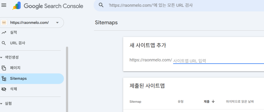The image size is (264, 112).
Task: Sort by the 마지막으로 읽은 날짜 column
Action: coord(240,101)
